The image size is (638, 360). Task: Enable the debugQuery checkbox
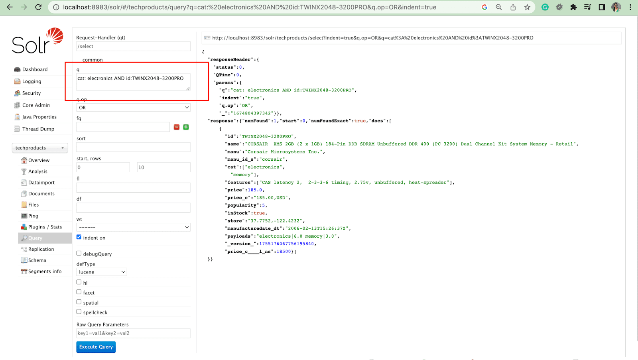(x=79, y=254)
